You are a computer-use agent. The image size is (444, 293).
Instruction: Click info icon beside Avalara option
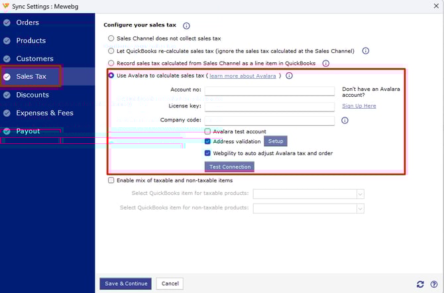coord(289,76)
